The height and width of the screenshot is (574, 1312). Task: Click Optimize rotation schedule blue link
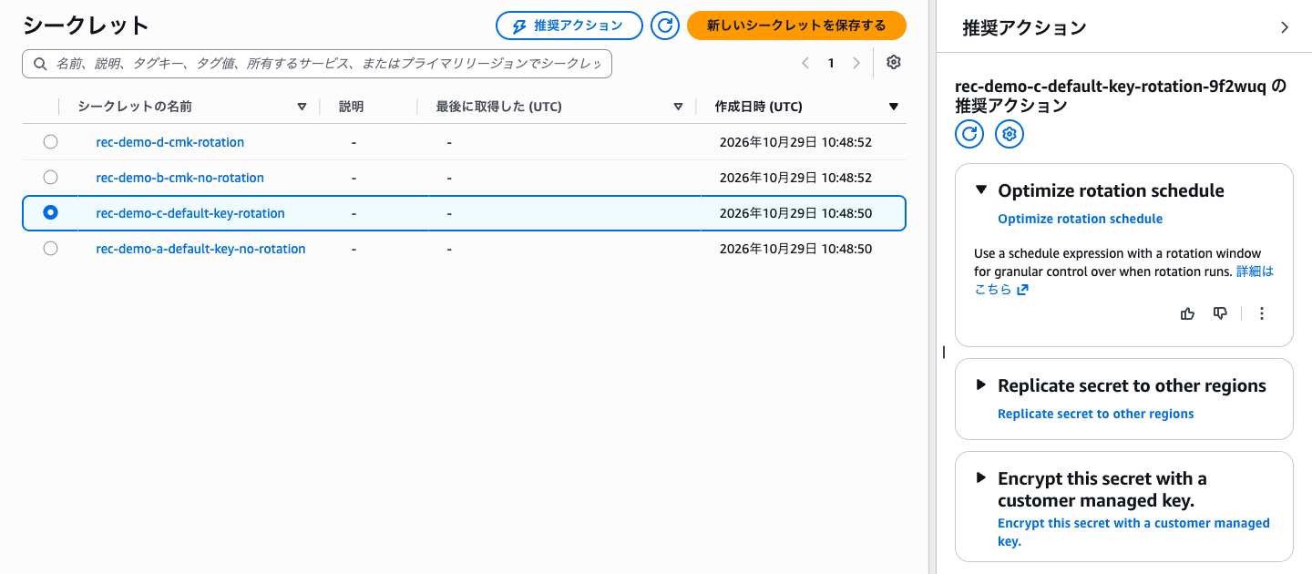tap(1081, 219)
